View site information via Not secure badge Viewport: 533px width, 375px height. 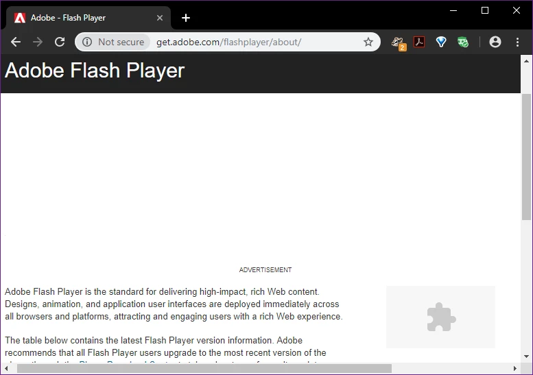(x=114, y=42)
